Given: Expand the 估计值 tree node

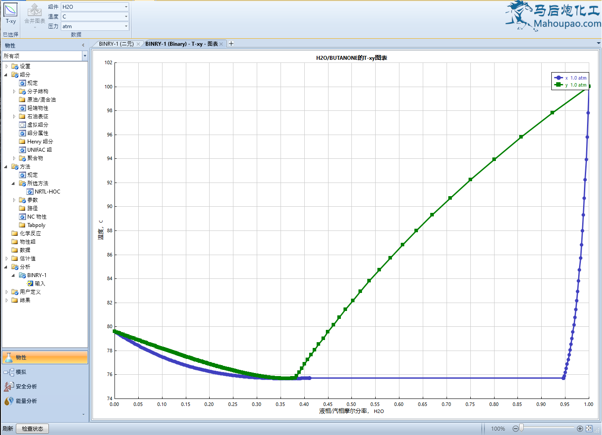Looking at the screenshot, I should [x=7, y=259].
